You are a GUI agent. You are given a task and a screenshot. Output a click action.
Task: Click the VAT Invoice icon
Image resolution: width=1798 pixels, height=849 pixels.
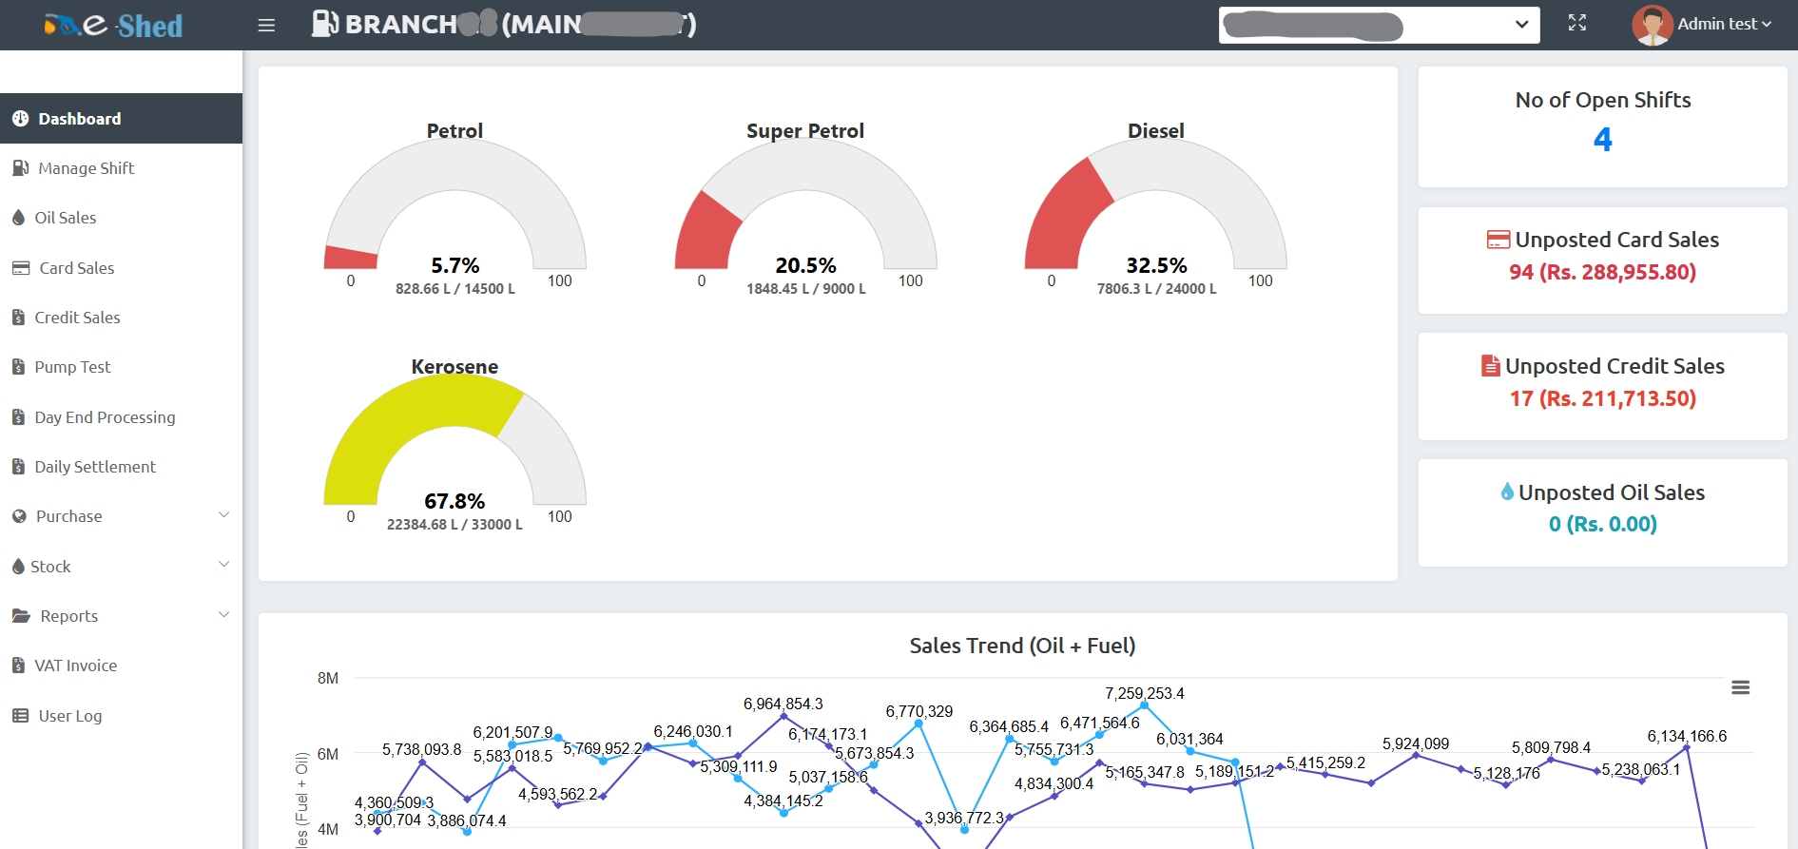click(x=18, y=666)
